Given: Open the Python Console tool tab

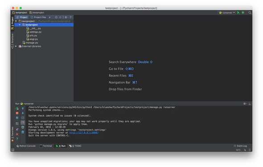Looking at the screenshot, I should coord(26,146).
